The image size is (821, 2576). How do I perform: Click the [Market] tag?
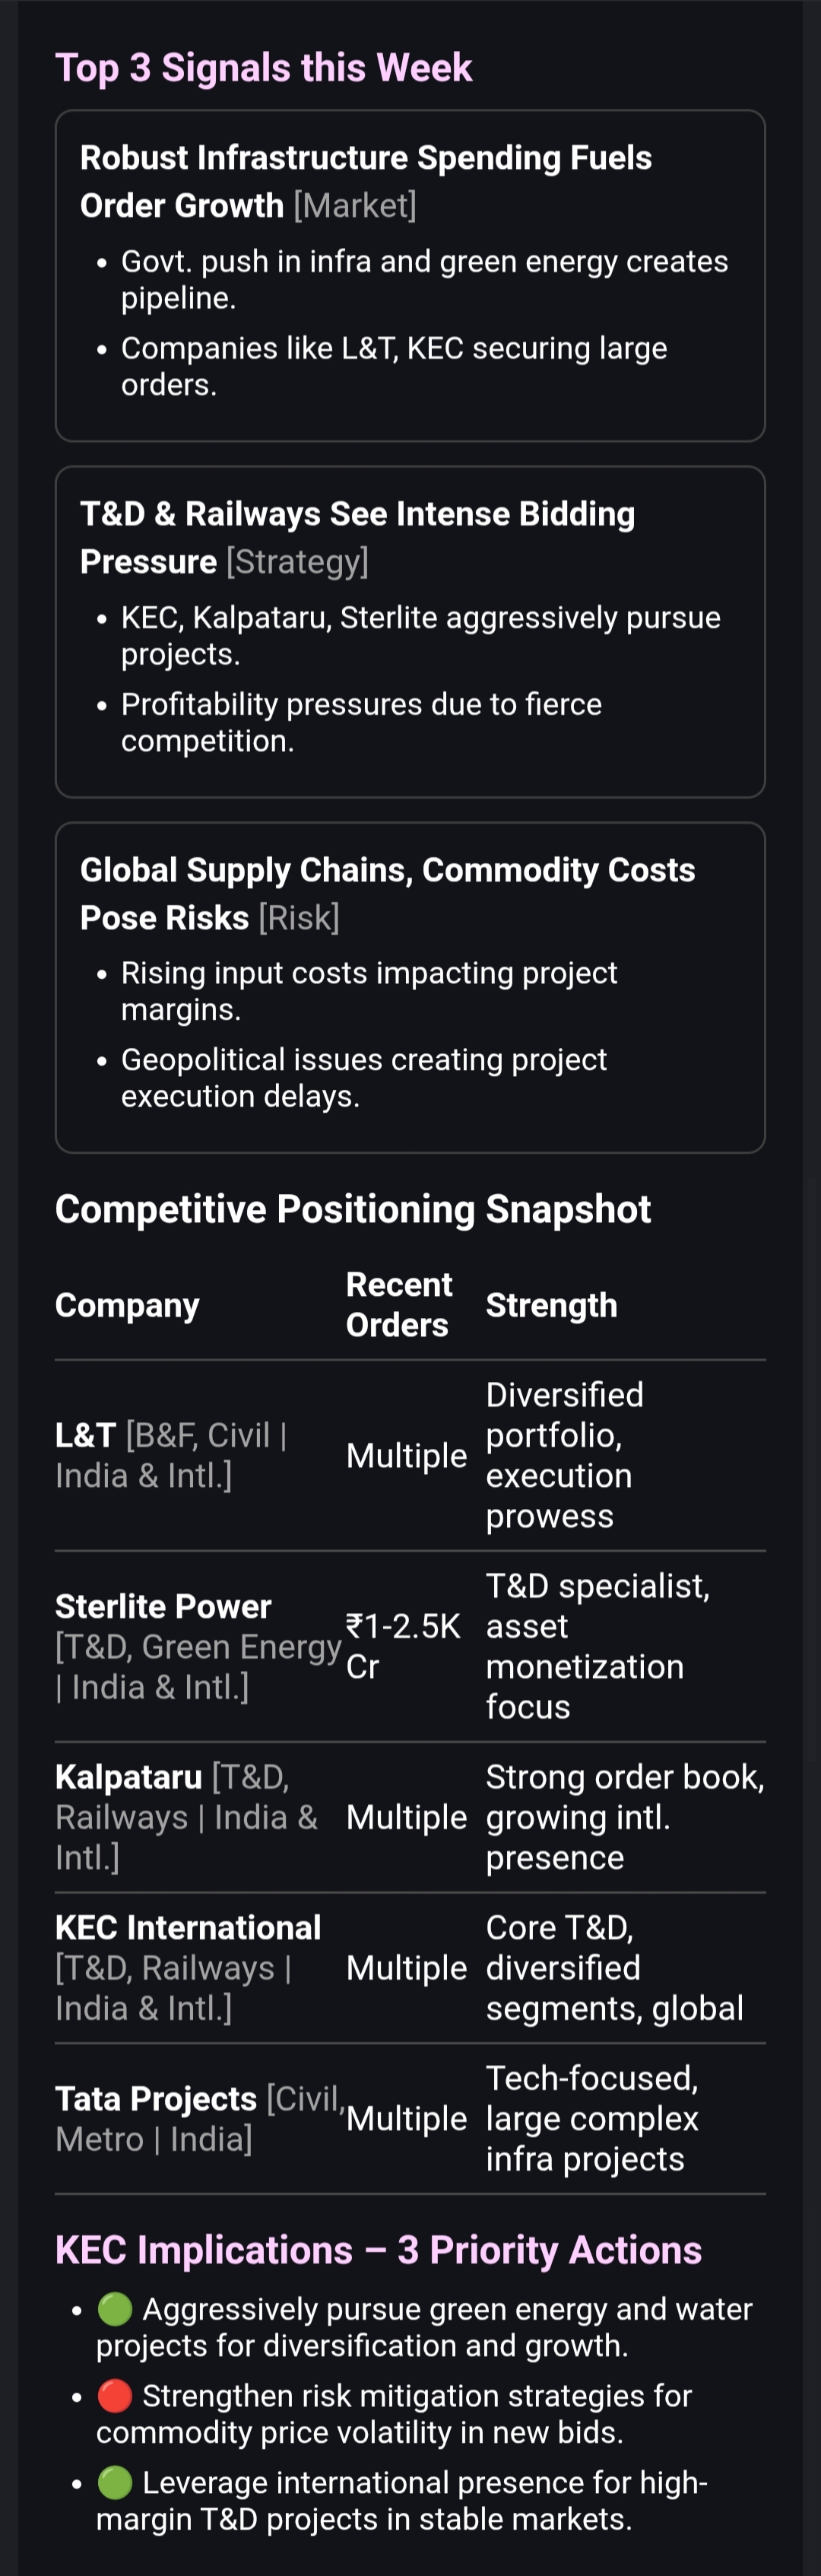[355, 206]
